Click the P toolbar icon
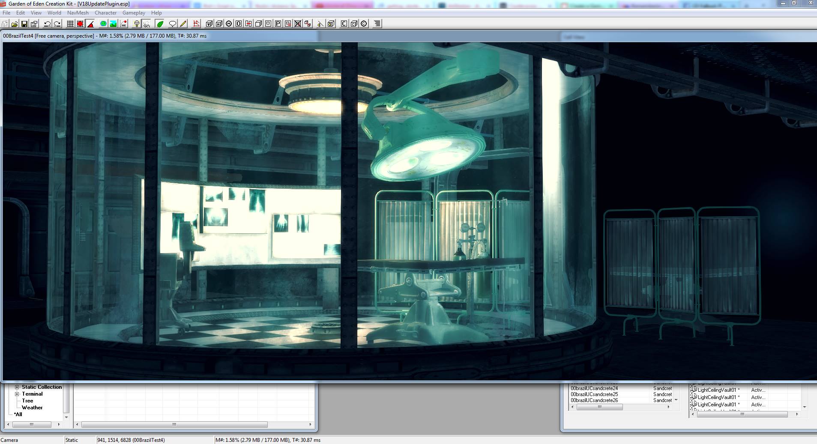The image size is (817, 444). pos(278,24)
